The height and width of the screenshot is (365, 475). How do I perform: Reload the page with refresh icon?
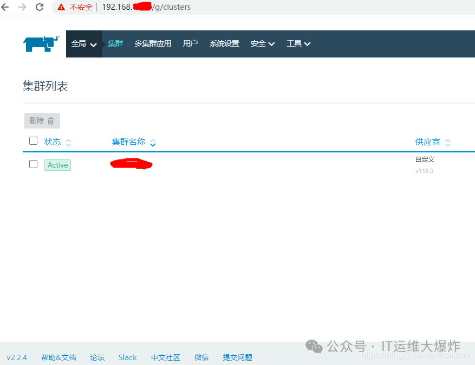pyautogui.click(x=40, y=7)
